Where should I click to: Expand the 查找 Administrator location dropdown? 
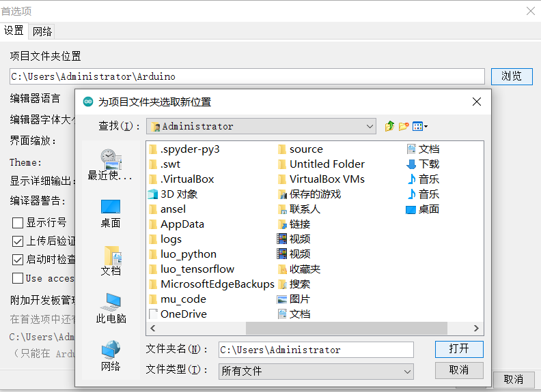click(x=370, y=126)
